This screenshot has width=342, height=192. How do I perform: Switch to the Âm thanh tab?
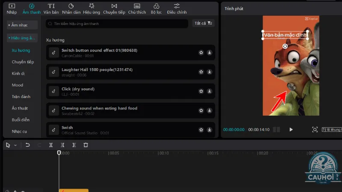[x=32, y=9]
